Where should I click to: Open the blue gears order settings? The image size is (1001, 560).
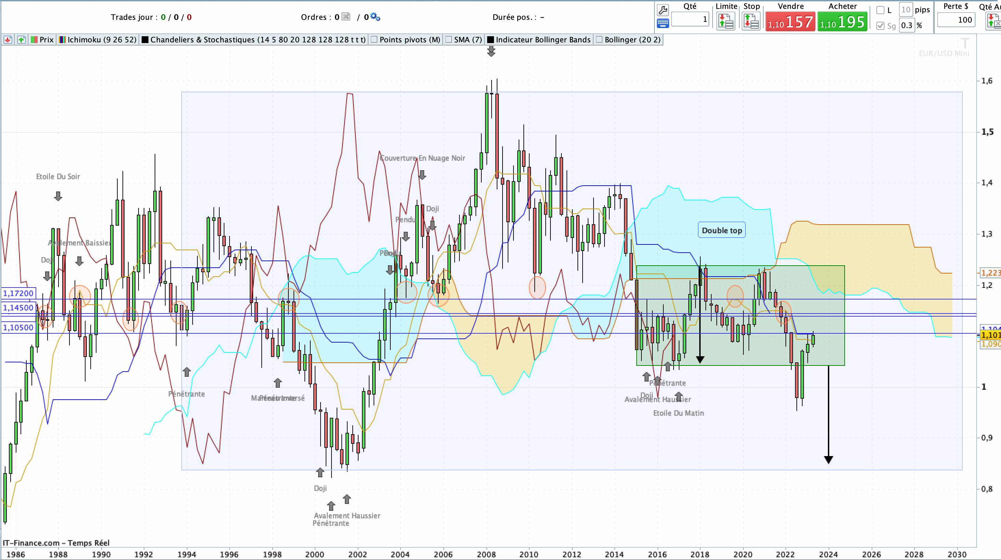(375, 17)
